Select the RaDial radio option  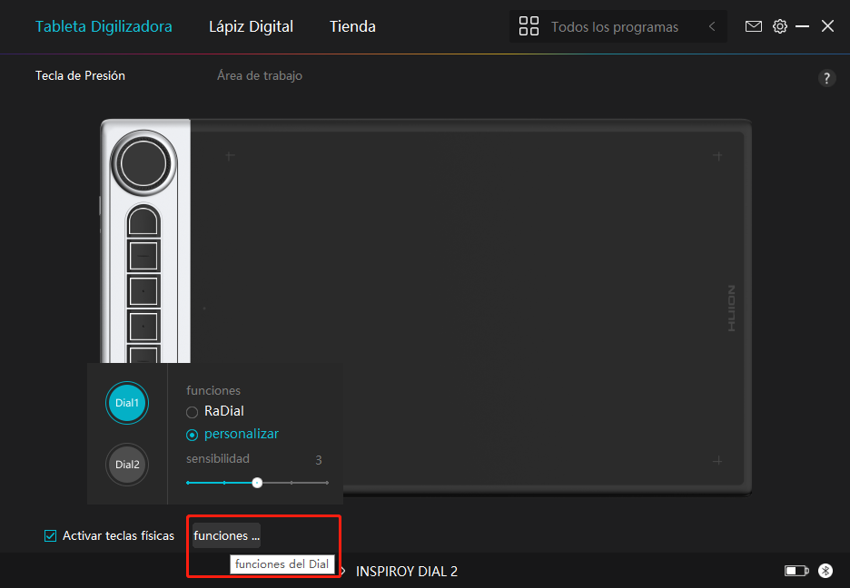pyautogui.click(x=193, y=412)
